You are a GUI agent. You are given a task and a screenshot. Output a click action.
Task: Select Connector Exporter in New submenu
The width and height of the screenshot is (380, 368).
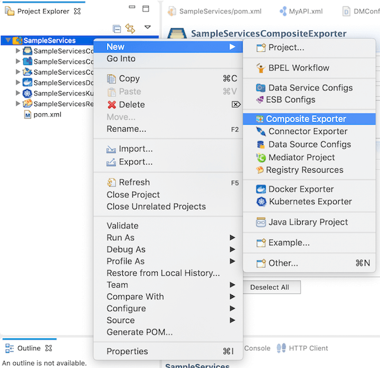(309, 132)
